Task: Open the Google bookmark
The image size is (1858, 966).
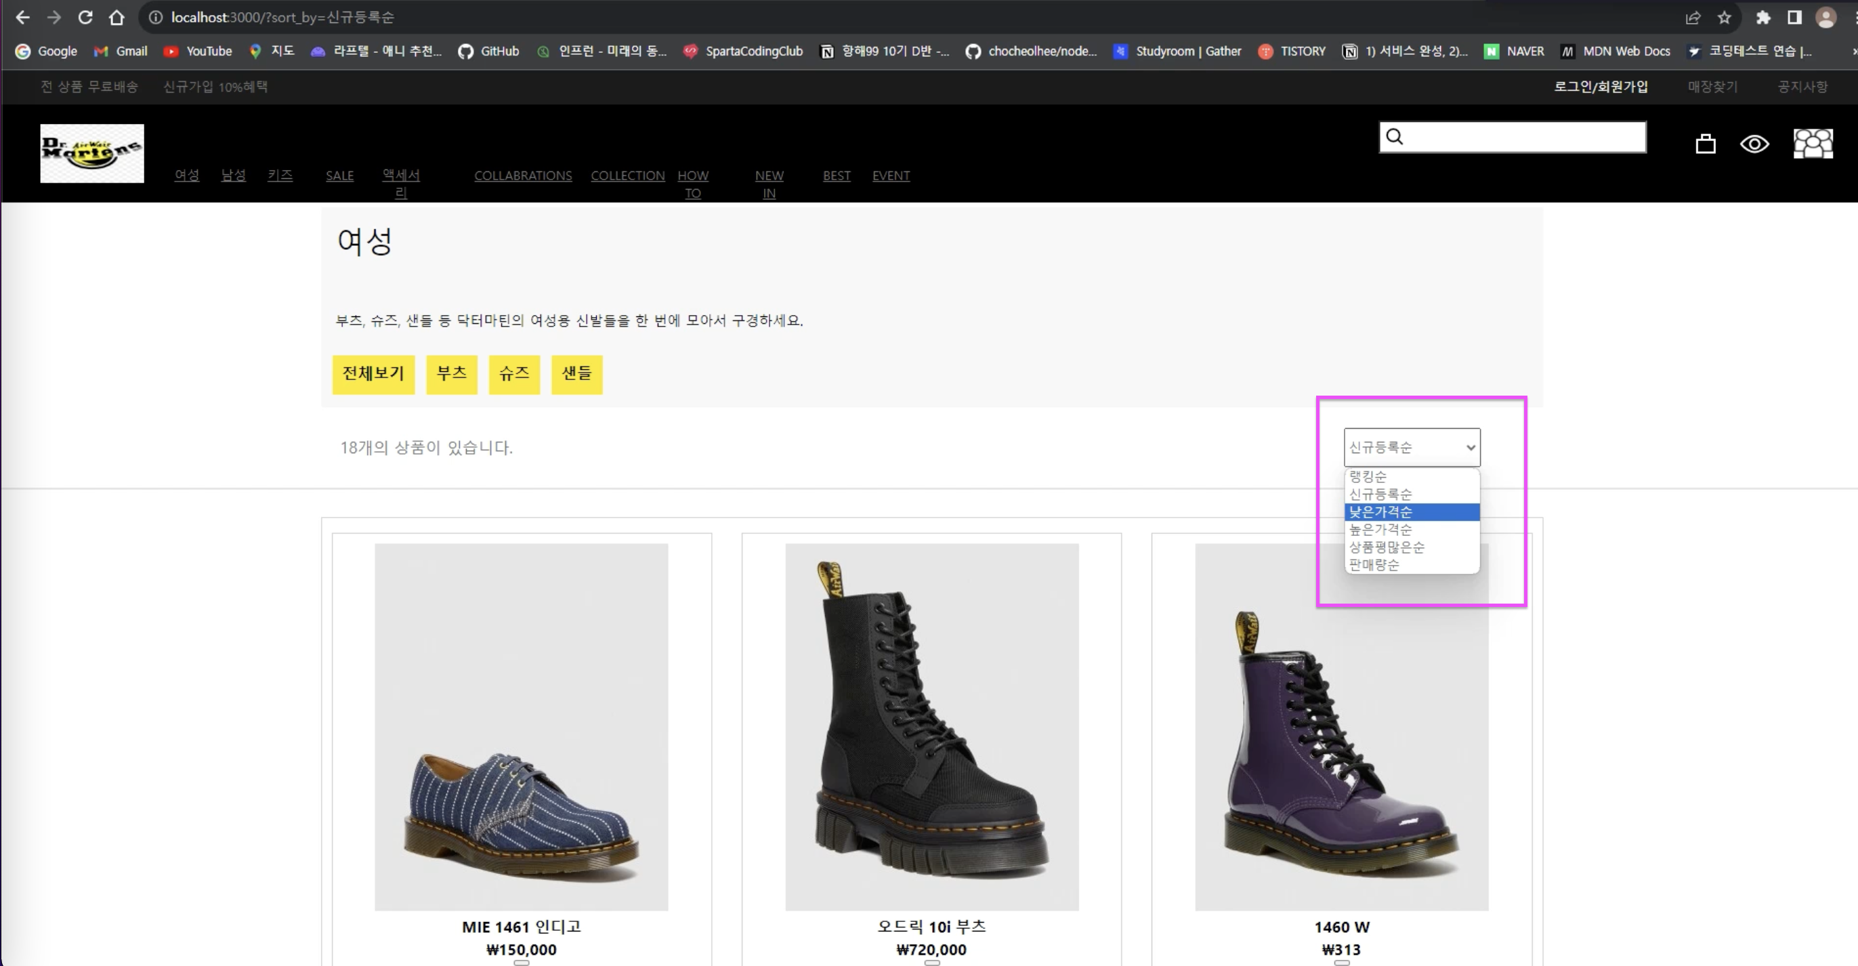Action: (46, 51)
